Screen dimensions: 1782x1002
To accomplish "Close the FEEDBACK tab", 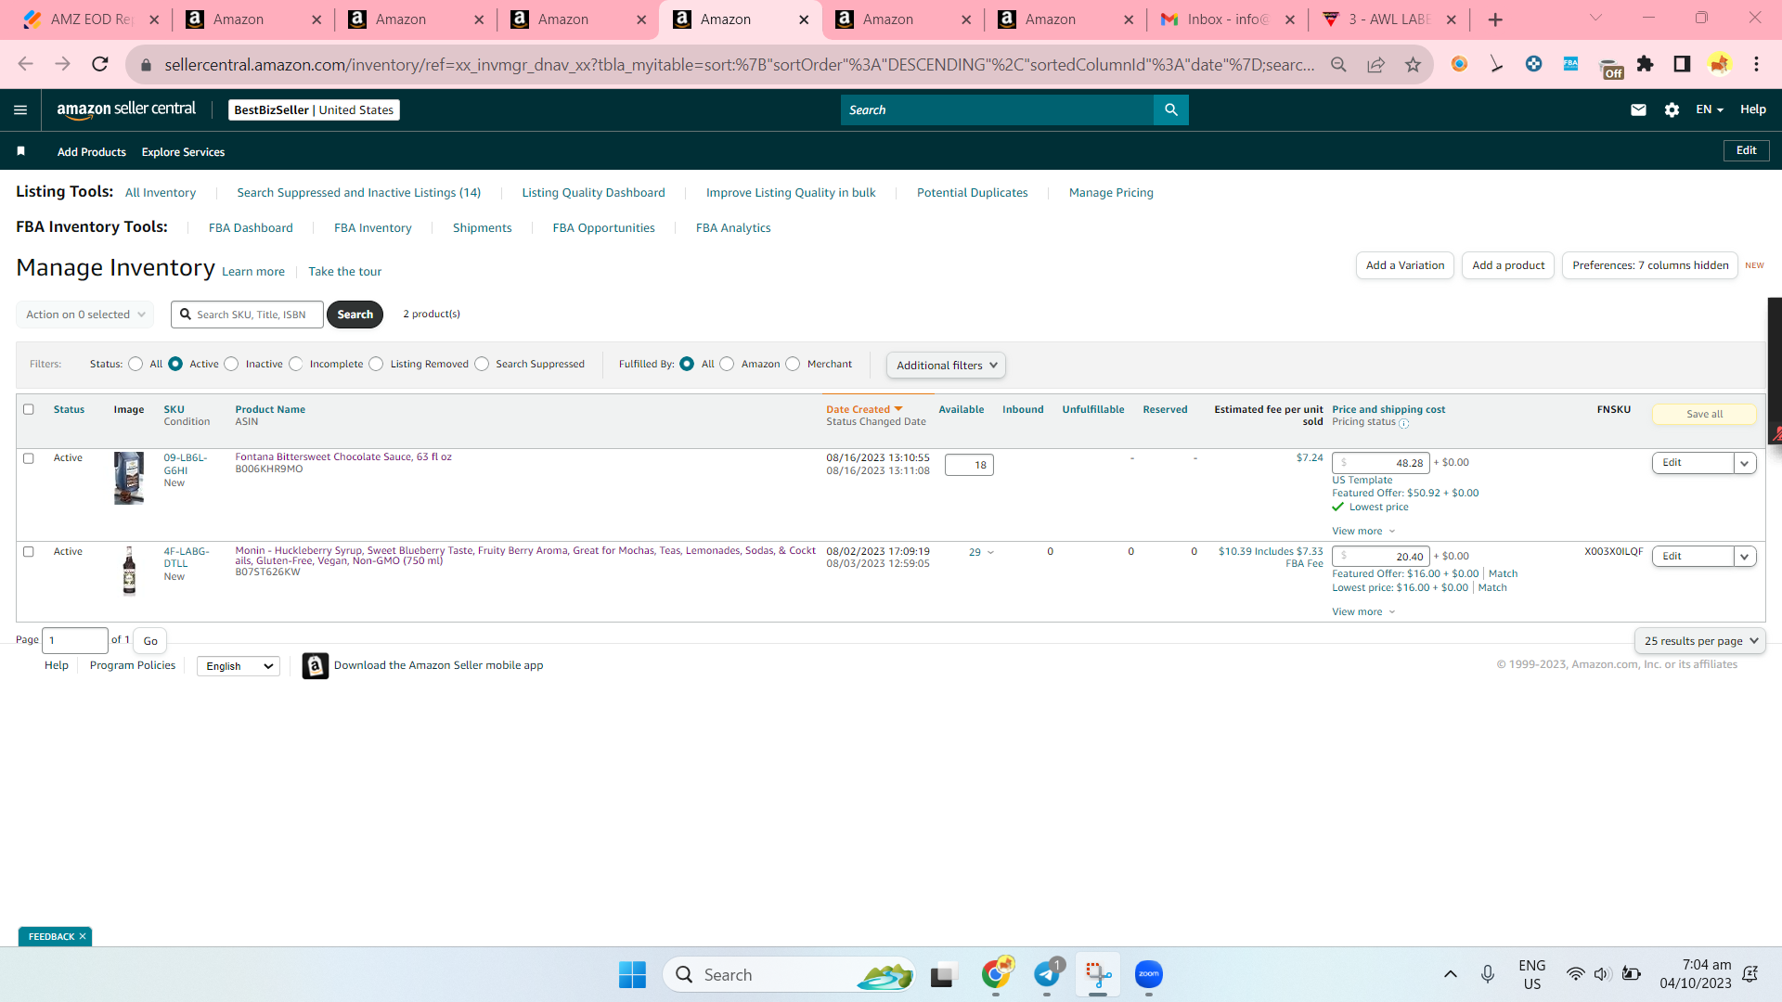I will (83, 937).
